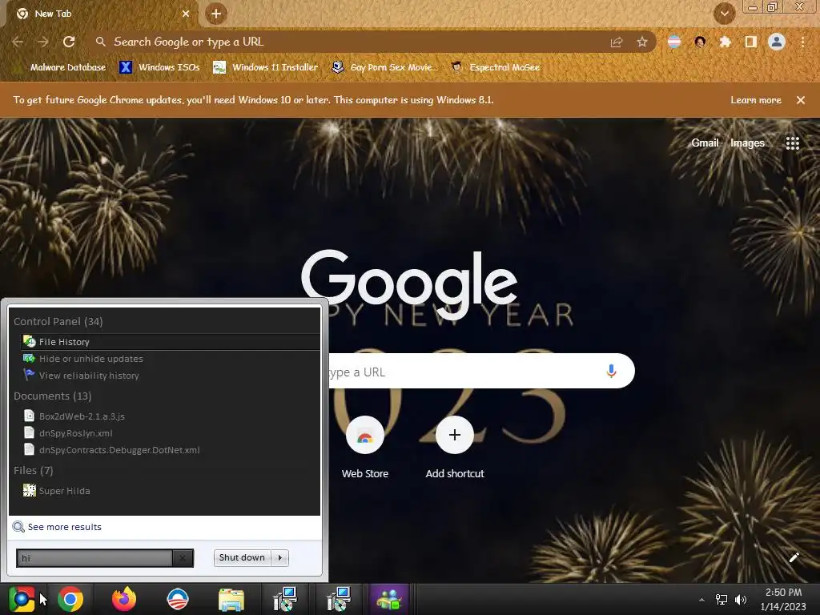Click the Chrome back arrow
820x615 pixels.
[x=18, y=42]
